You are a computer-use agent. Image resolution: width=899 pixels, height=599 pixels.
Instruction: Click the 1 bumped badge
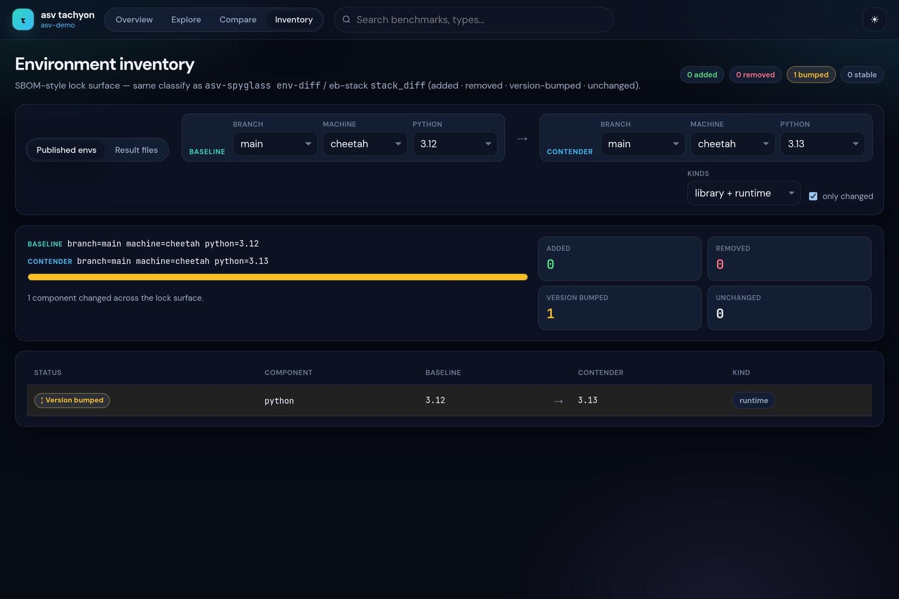811,75
